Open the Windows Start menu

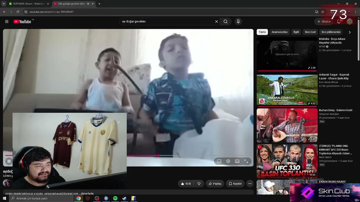pyautogui.click(x=4, y=198)
